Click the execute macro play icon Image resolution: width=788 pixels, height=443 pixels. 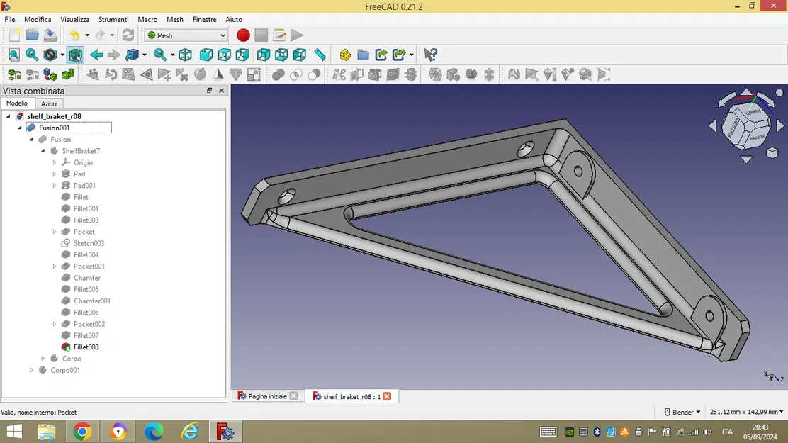click(297, 35)
